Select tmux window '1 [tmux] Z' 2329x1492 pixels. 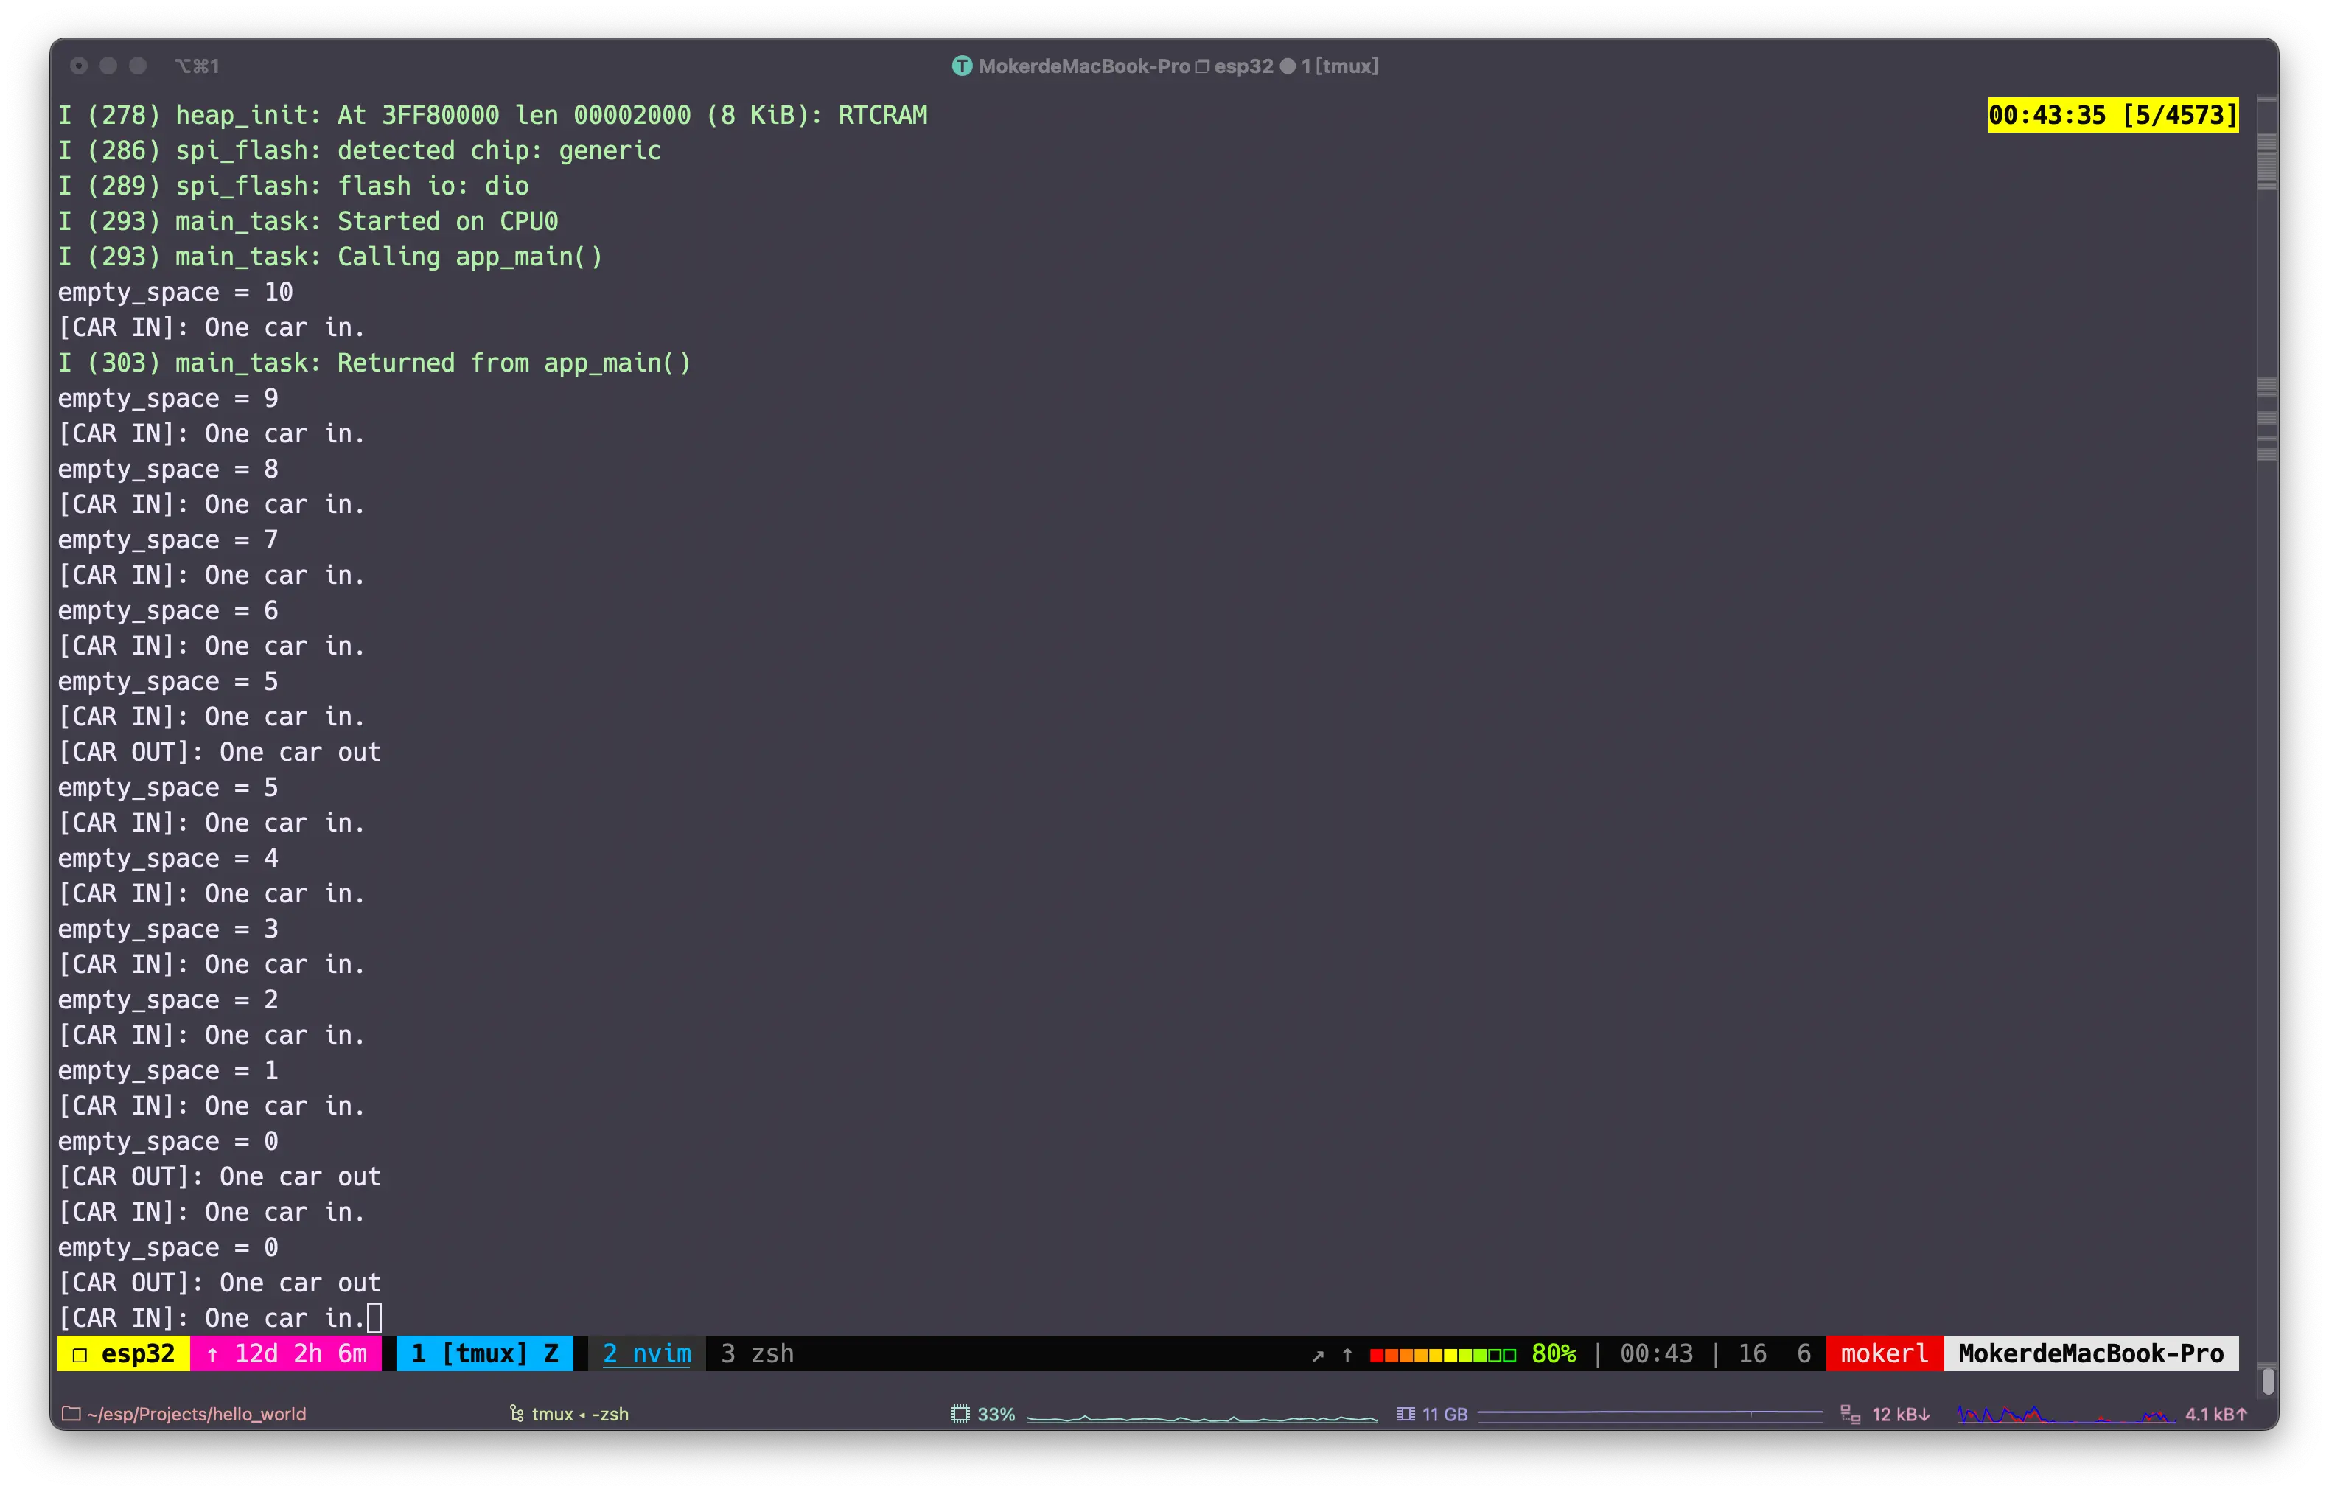pos(484,1353)
